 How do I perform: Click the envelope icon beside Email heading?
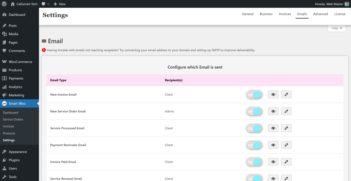click(44, 41)
